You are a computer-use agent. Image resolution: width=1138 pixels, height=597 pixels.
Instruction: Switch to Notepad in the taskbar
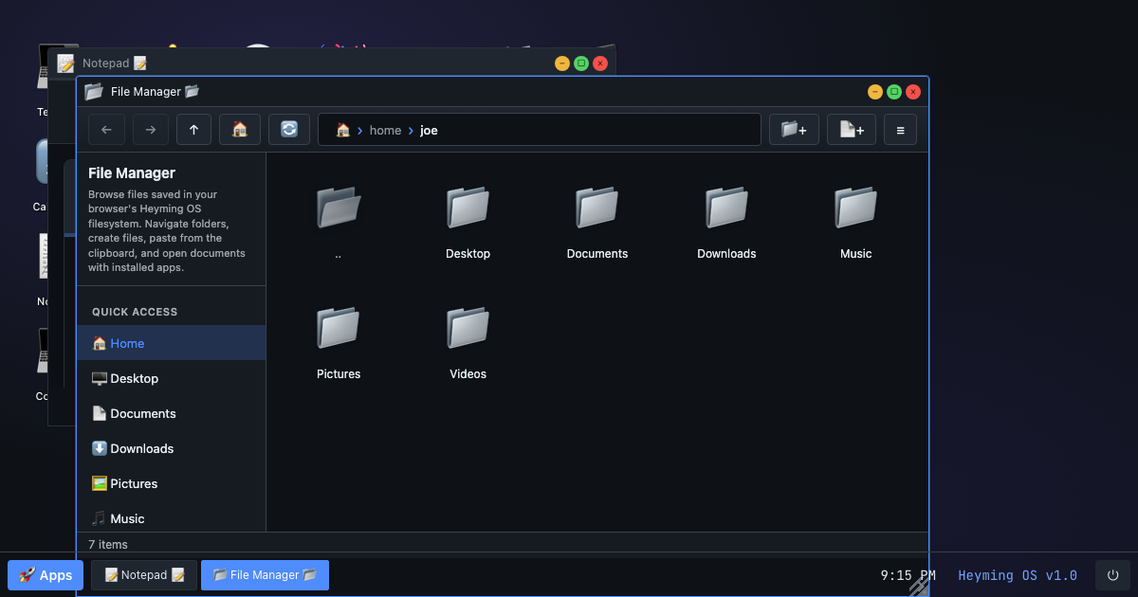[144, 575]
